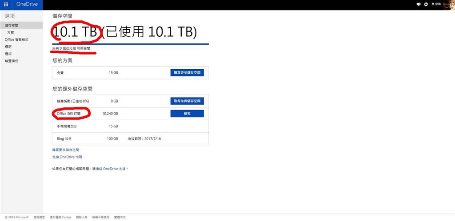
Task: Open the 使用規定 footer link
Action: tap(39, 217)
